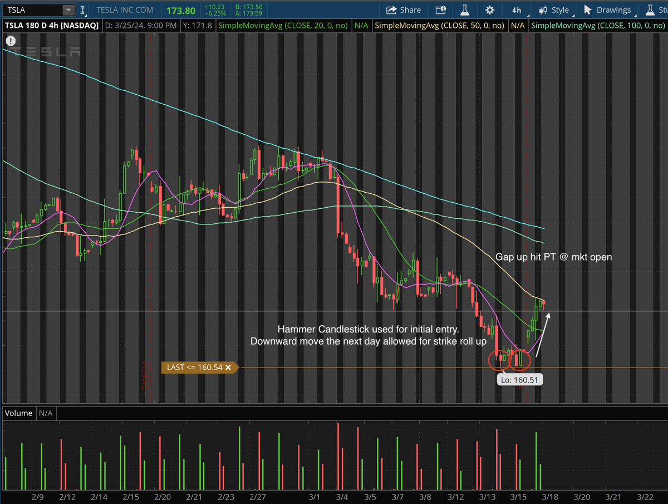Open the 4h timeframe dropdown

tap(517, 10)
